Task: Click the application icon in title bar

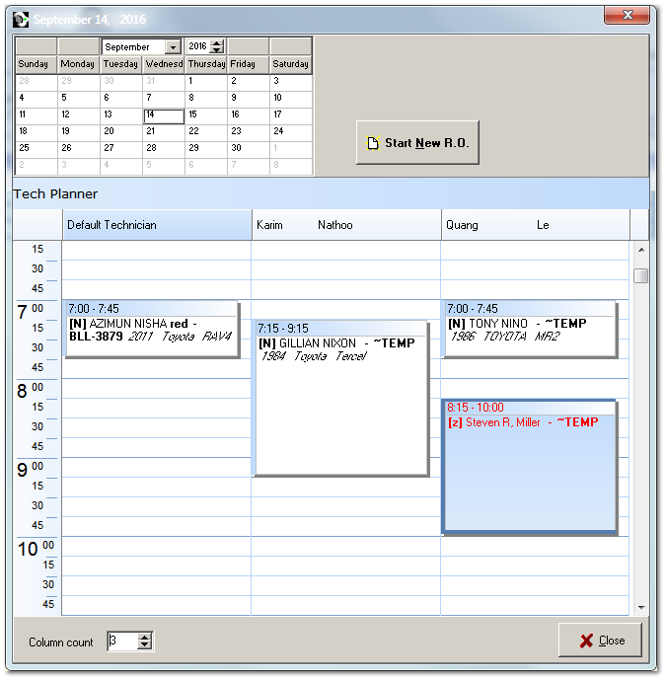Action: [x=21, y=20]
